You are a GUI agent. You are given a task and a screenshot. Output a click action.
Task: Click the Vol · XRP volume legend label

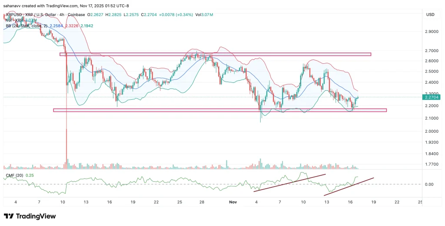pos(13,20)
